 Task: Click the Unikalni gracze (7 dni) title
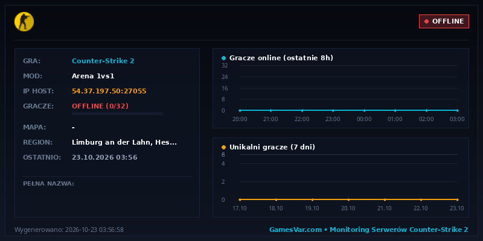coord(272,147)
